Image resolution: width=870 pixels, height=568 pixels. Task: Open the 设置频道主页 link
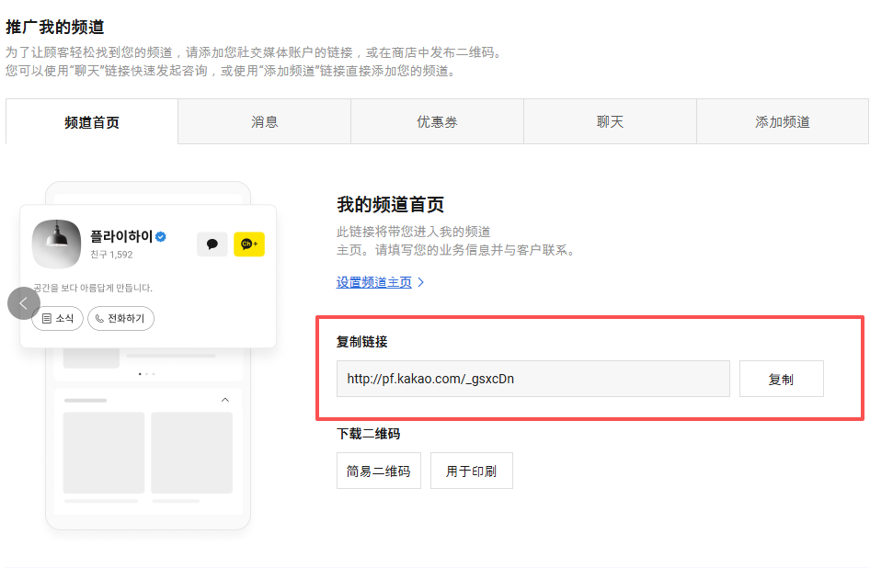coord(374,282)
